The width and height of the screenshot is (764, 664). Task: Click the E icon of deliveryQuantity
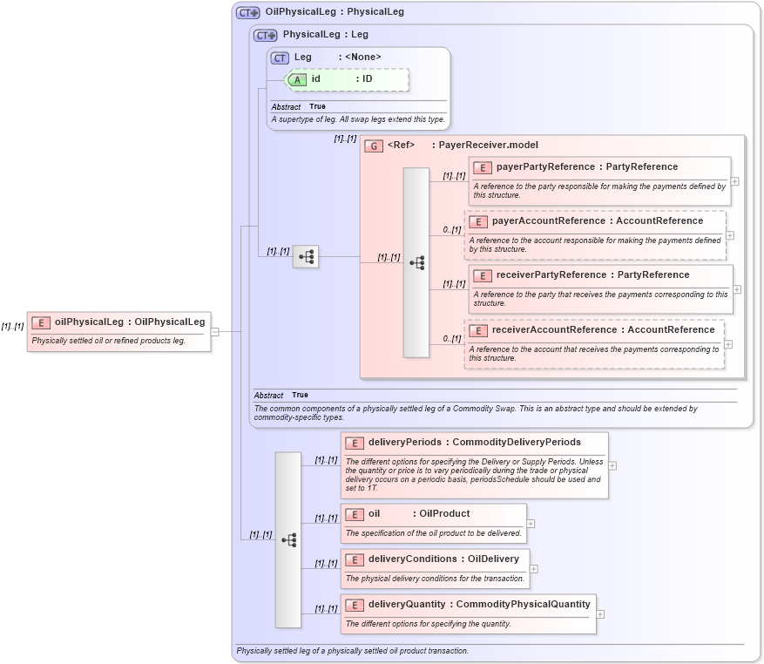pos(355,605)
